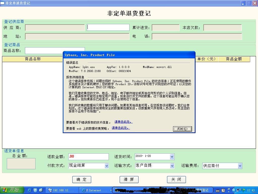Open the shield icon in quick launch

(35, 190)
